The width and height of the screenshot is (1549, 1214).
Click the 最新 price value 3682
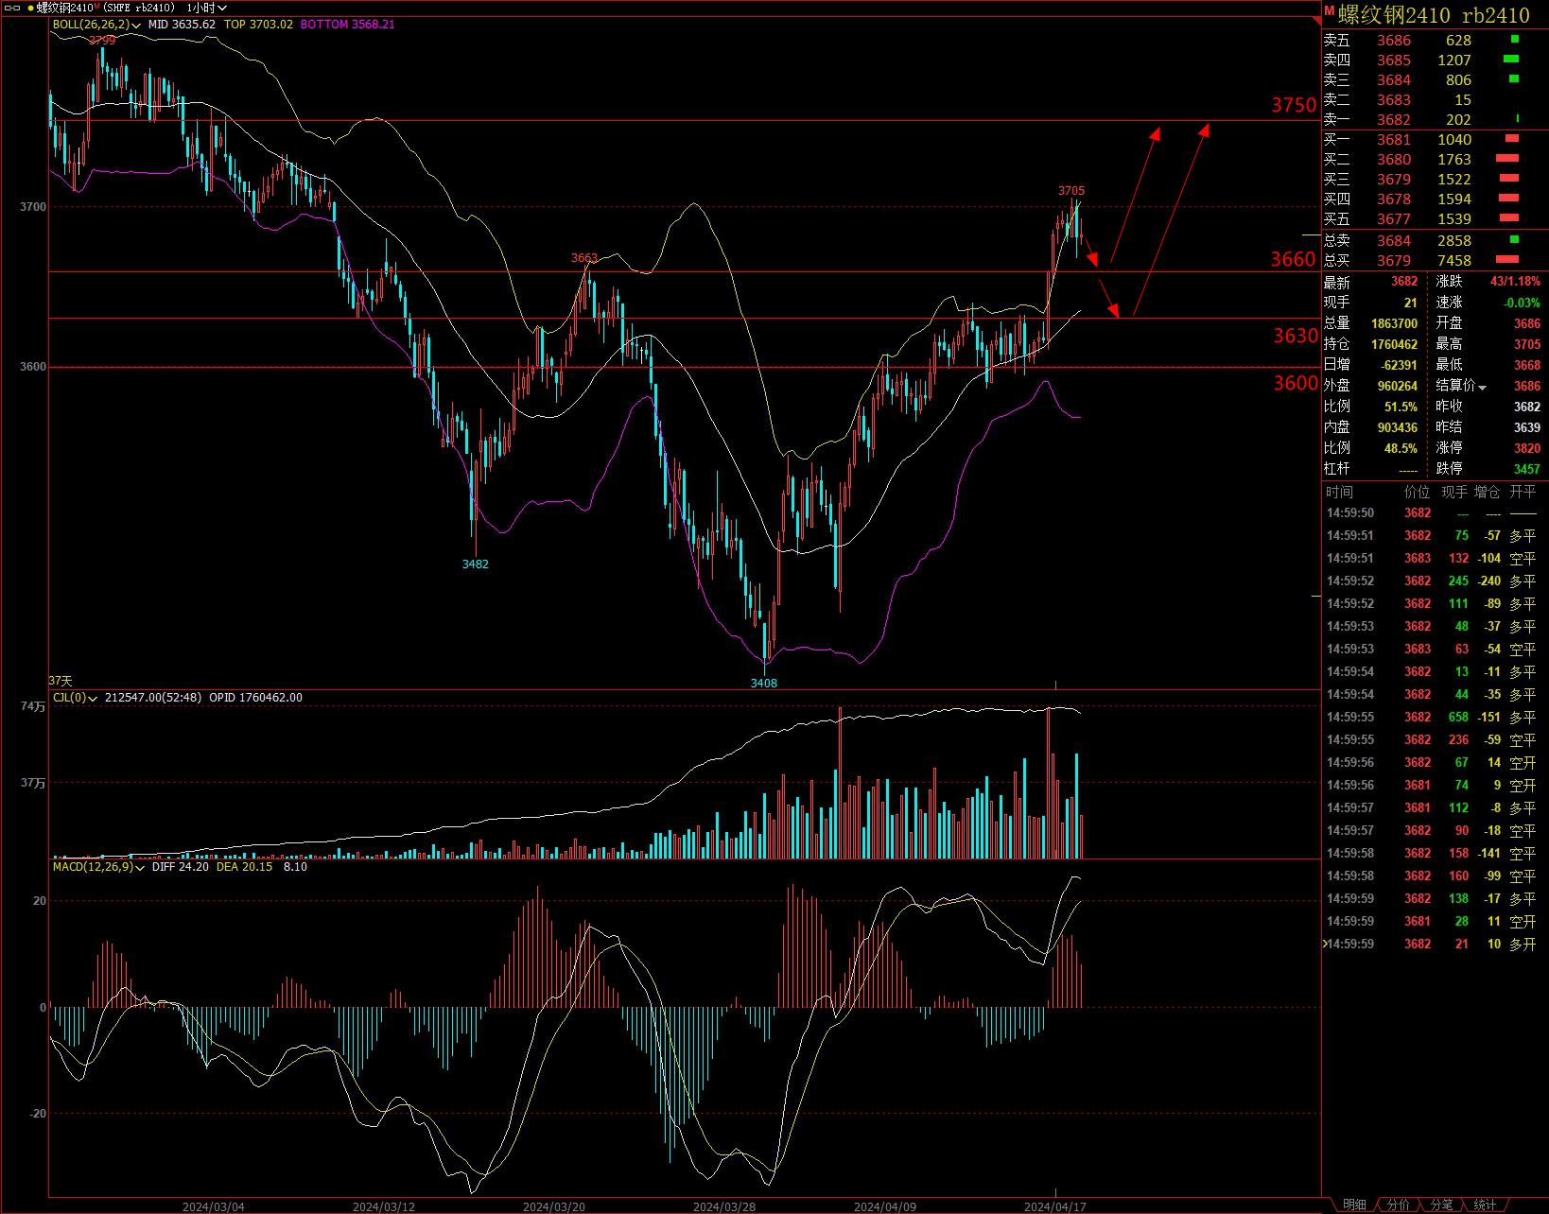(x=1404, y=282)
